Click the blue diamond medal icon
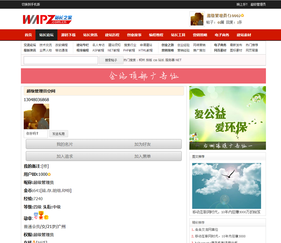This screenshot has height=243, width=281. pyautogui.click(x=36, y=216)
